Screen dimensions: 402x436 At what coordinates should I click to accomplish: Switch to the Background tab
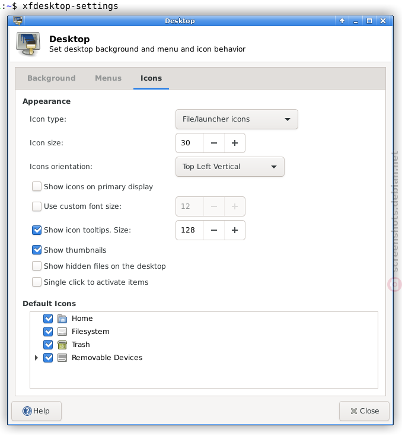(x=52, y=78)
